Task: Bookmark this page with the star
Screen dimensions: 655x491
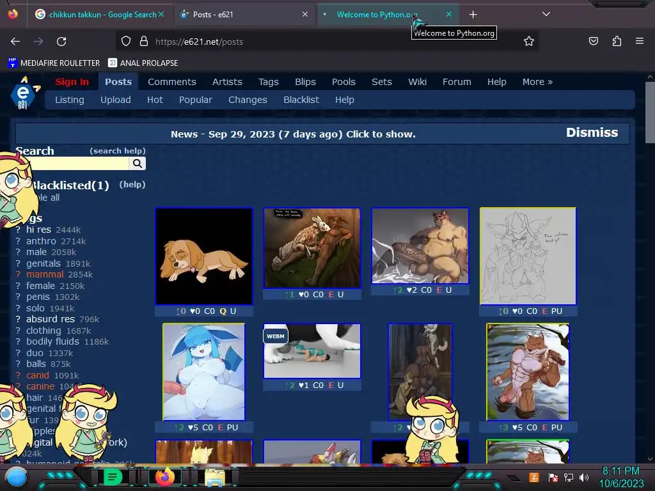Action: coord(529,42)
